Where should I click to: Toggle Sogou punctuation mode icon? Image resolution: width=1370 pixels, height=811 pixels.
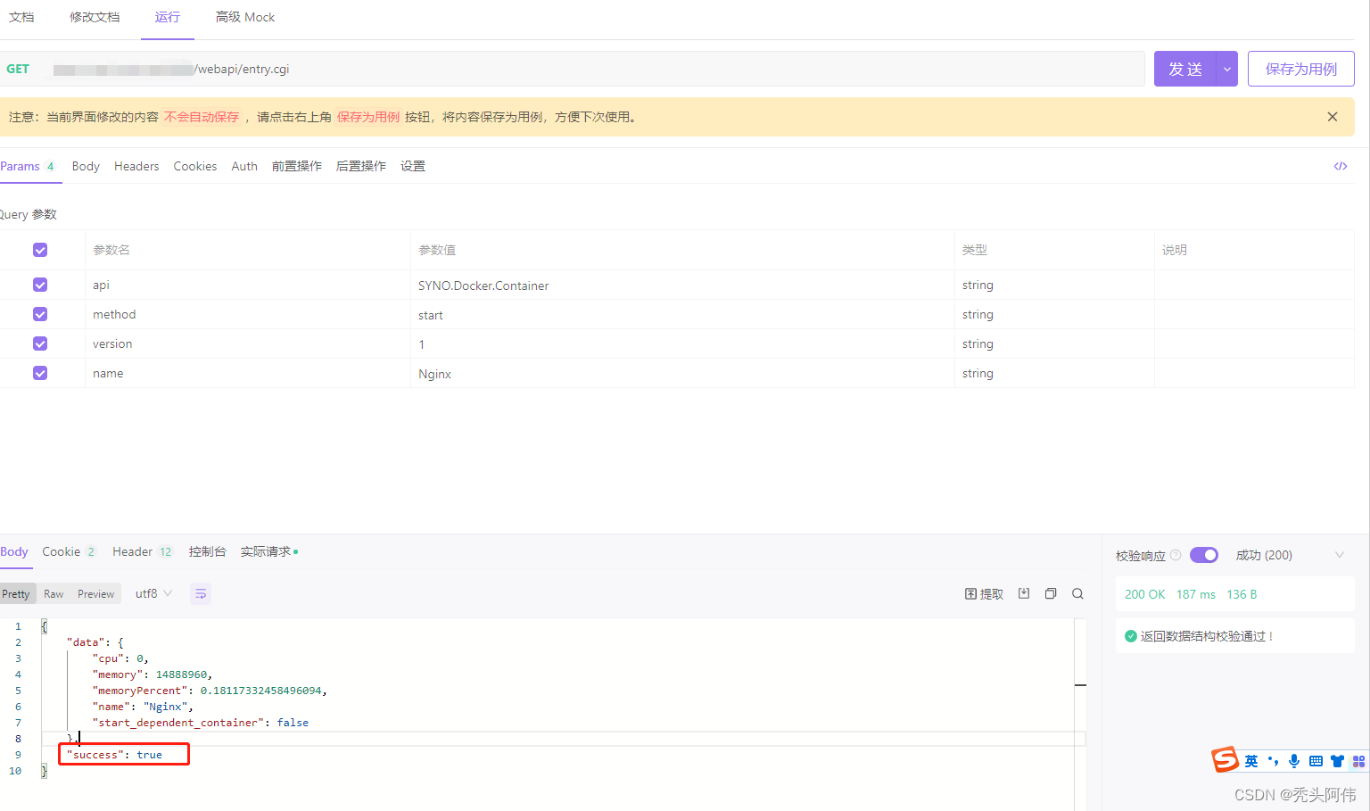pos(1273,761)
